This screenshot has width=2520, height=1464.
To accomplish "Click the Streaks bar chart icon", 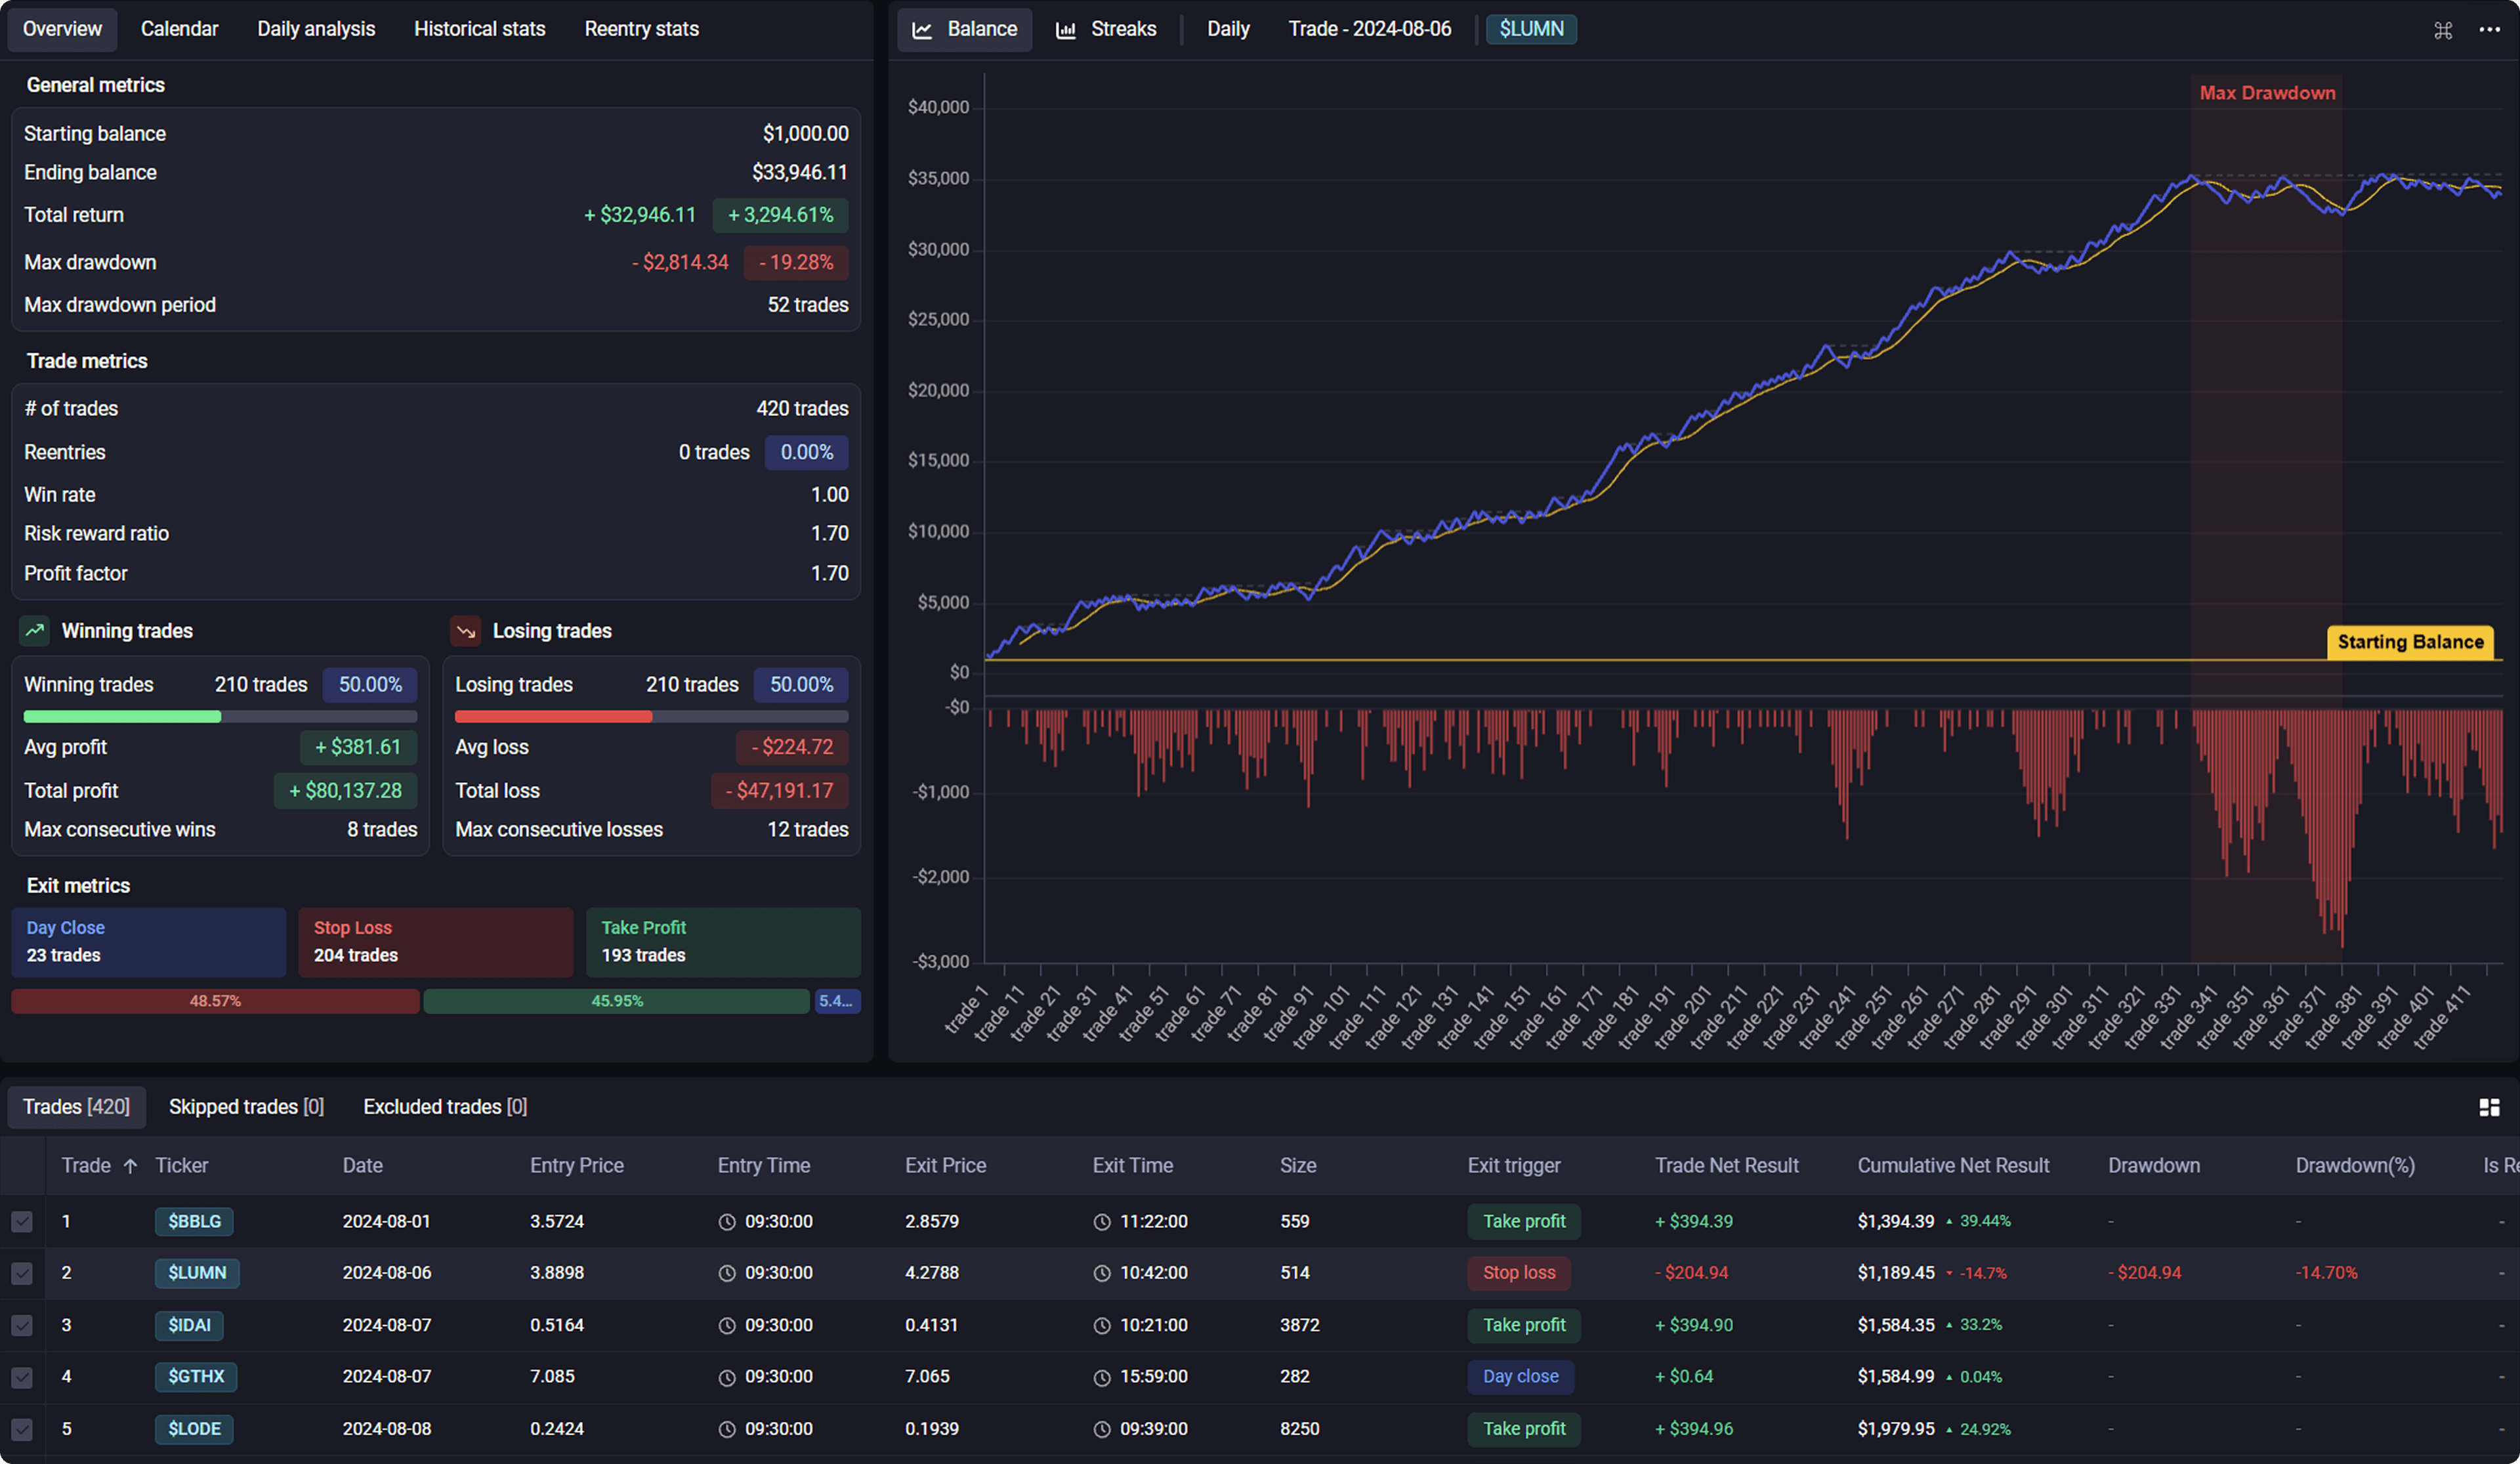I will [x=1066, y=30].
